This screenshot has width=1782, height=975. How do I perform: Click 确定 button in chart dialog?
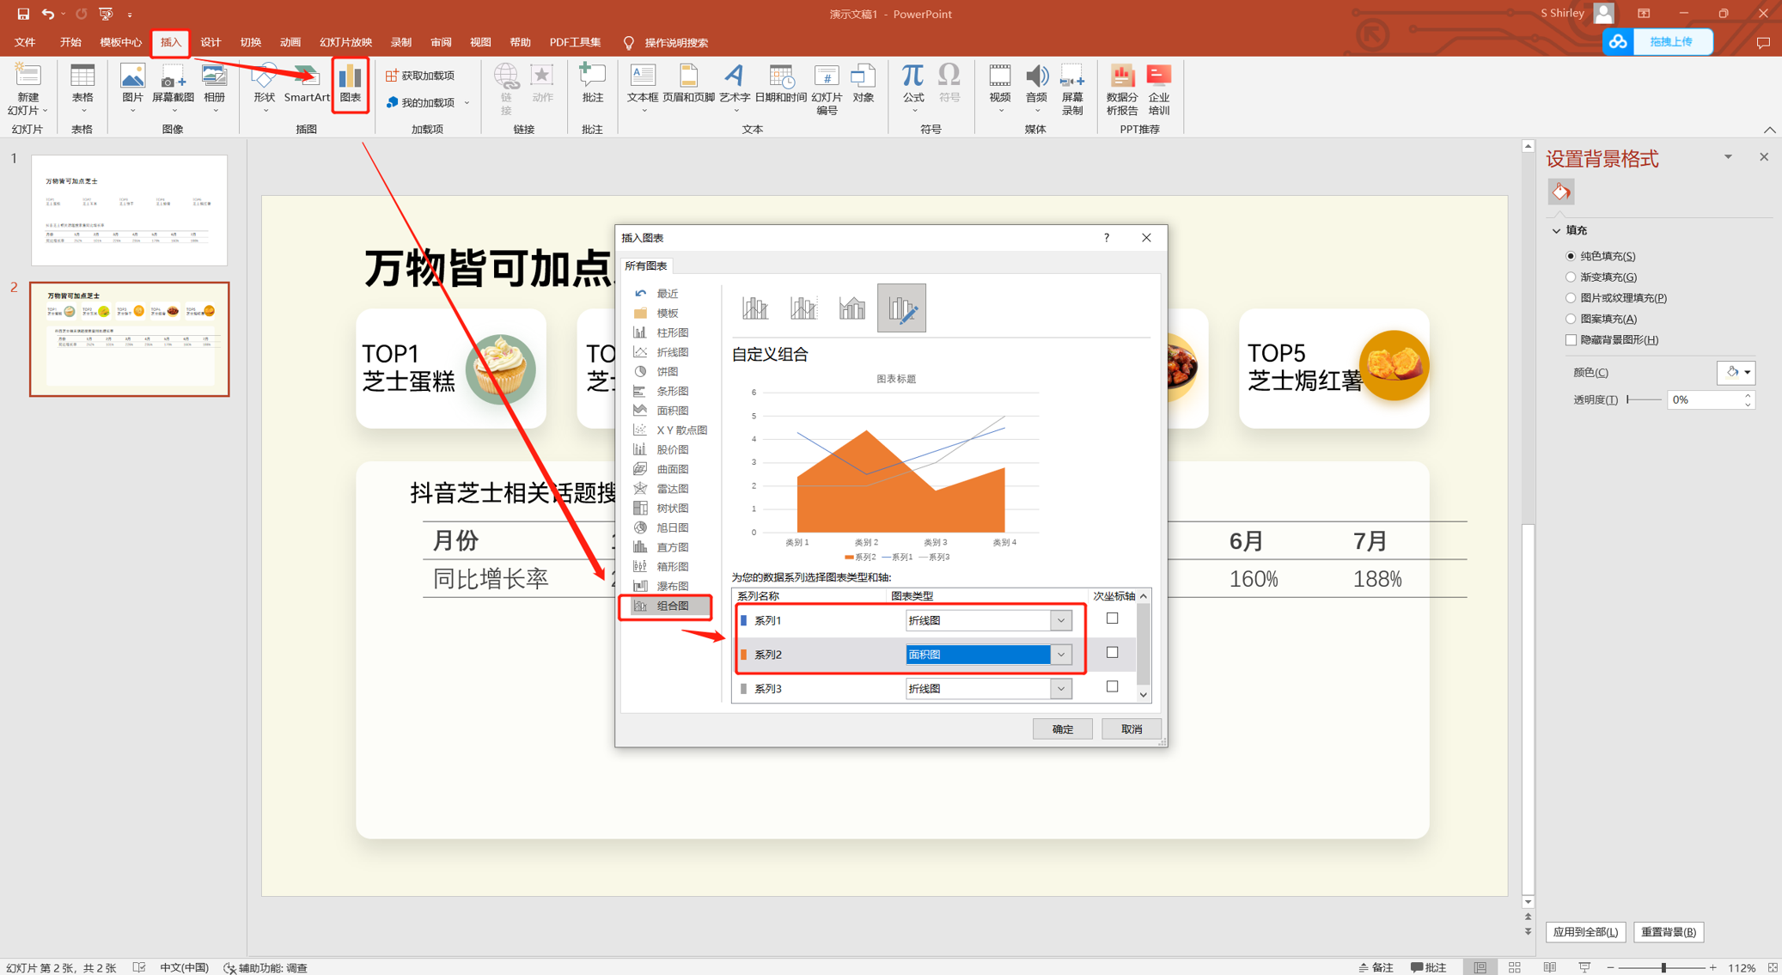tap(1062, 728)
